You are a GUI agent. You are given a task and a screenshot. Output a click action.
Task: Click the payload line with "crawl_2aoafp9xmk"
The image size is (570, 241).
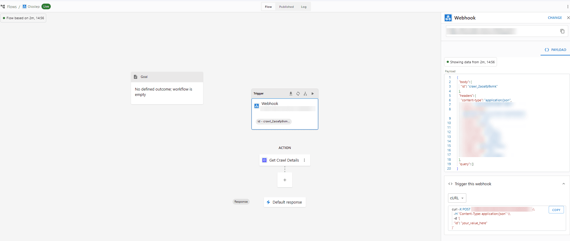pyautogui.click(x=479, y=86)
